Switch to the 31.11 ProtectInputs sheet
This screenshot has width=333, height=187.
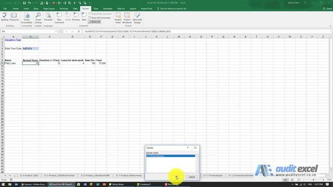213,176
